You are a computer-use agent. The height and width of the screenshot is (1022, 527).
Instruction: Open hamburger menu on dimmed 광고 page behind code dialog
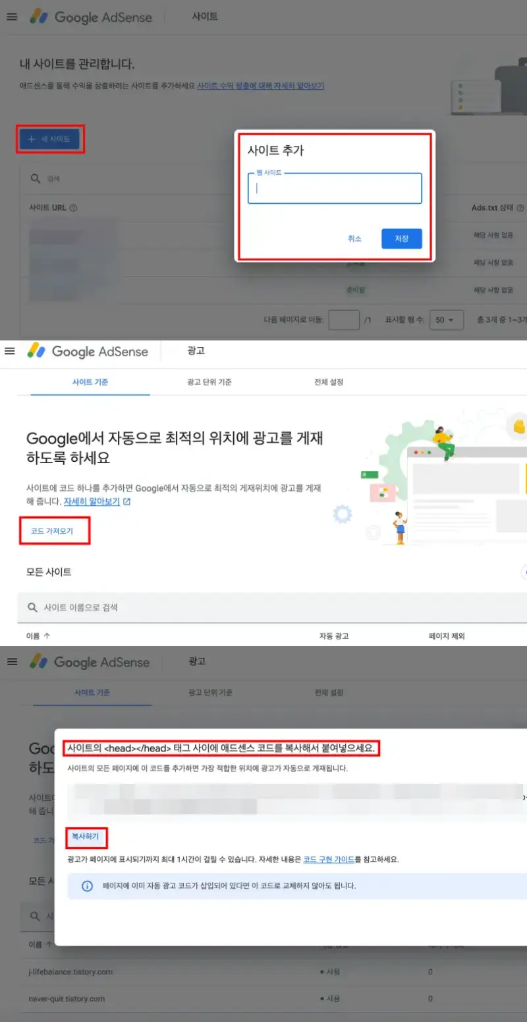tap(11, 661)
